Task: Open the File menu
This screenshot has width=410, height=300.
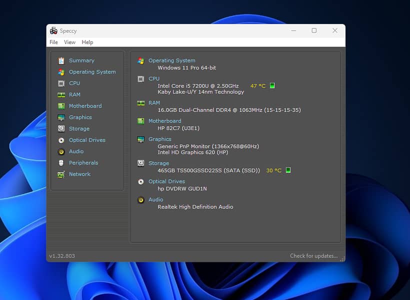Action: pos(53,42)
